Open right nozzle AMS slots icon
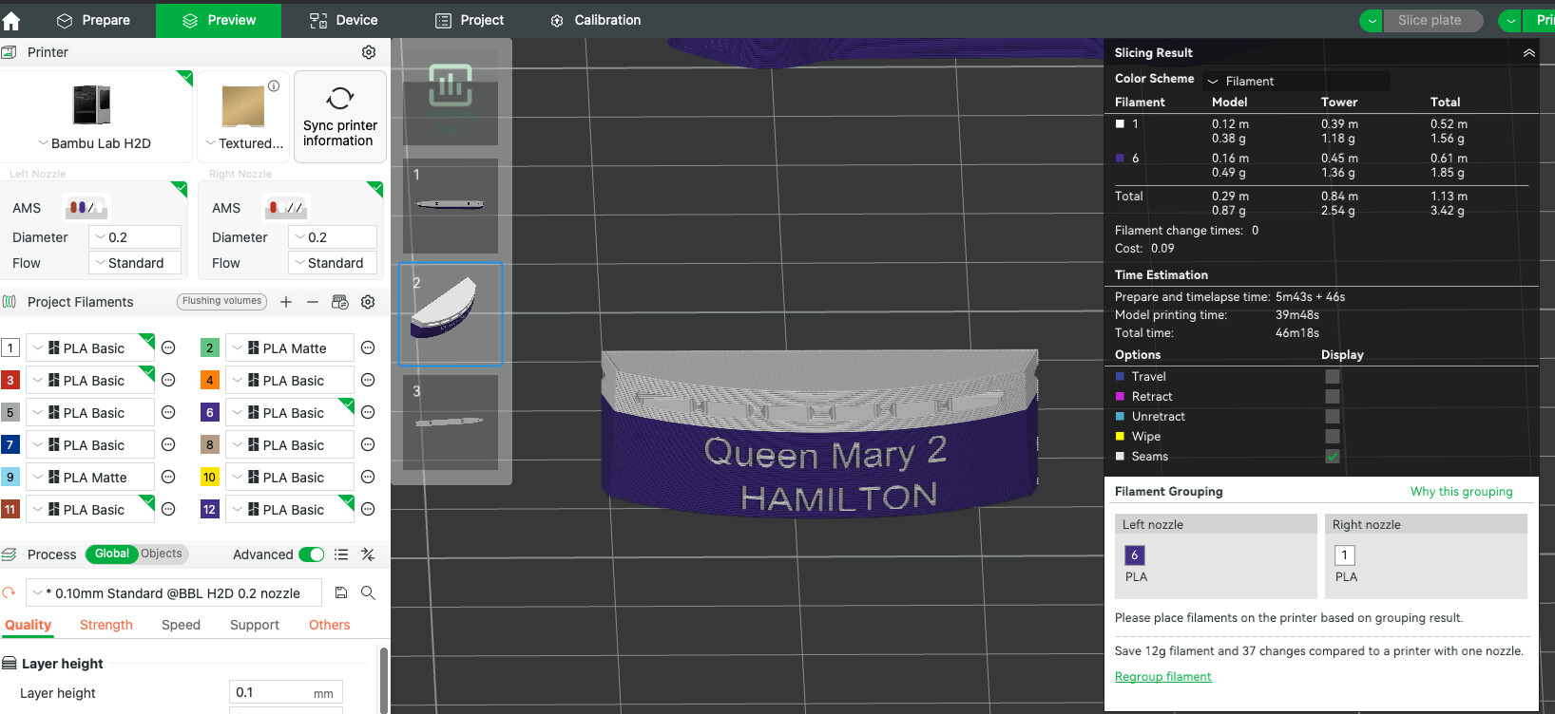The image size is (1555, 714). (285, 207)
